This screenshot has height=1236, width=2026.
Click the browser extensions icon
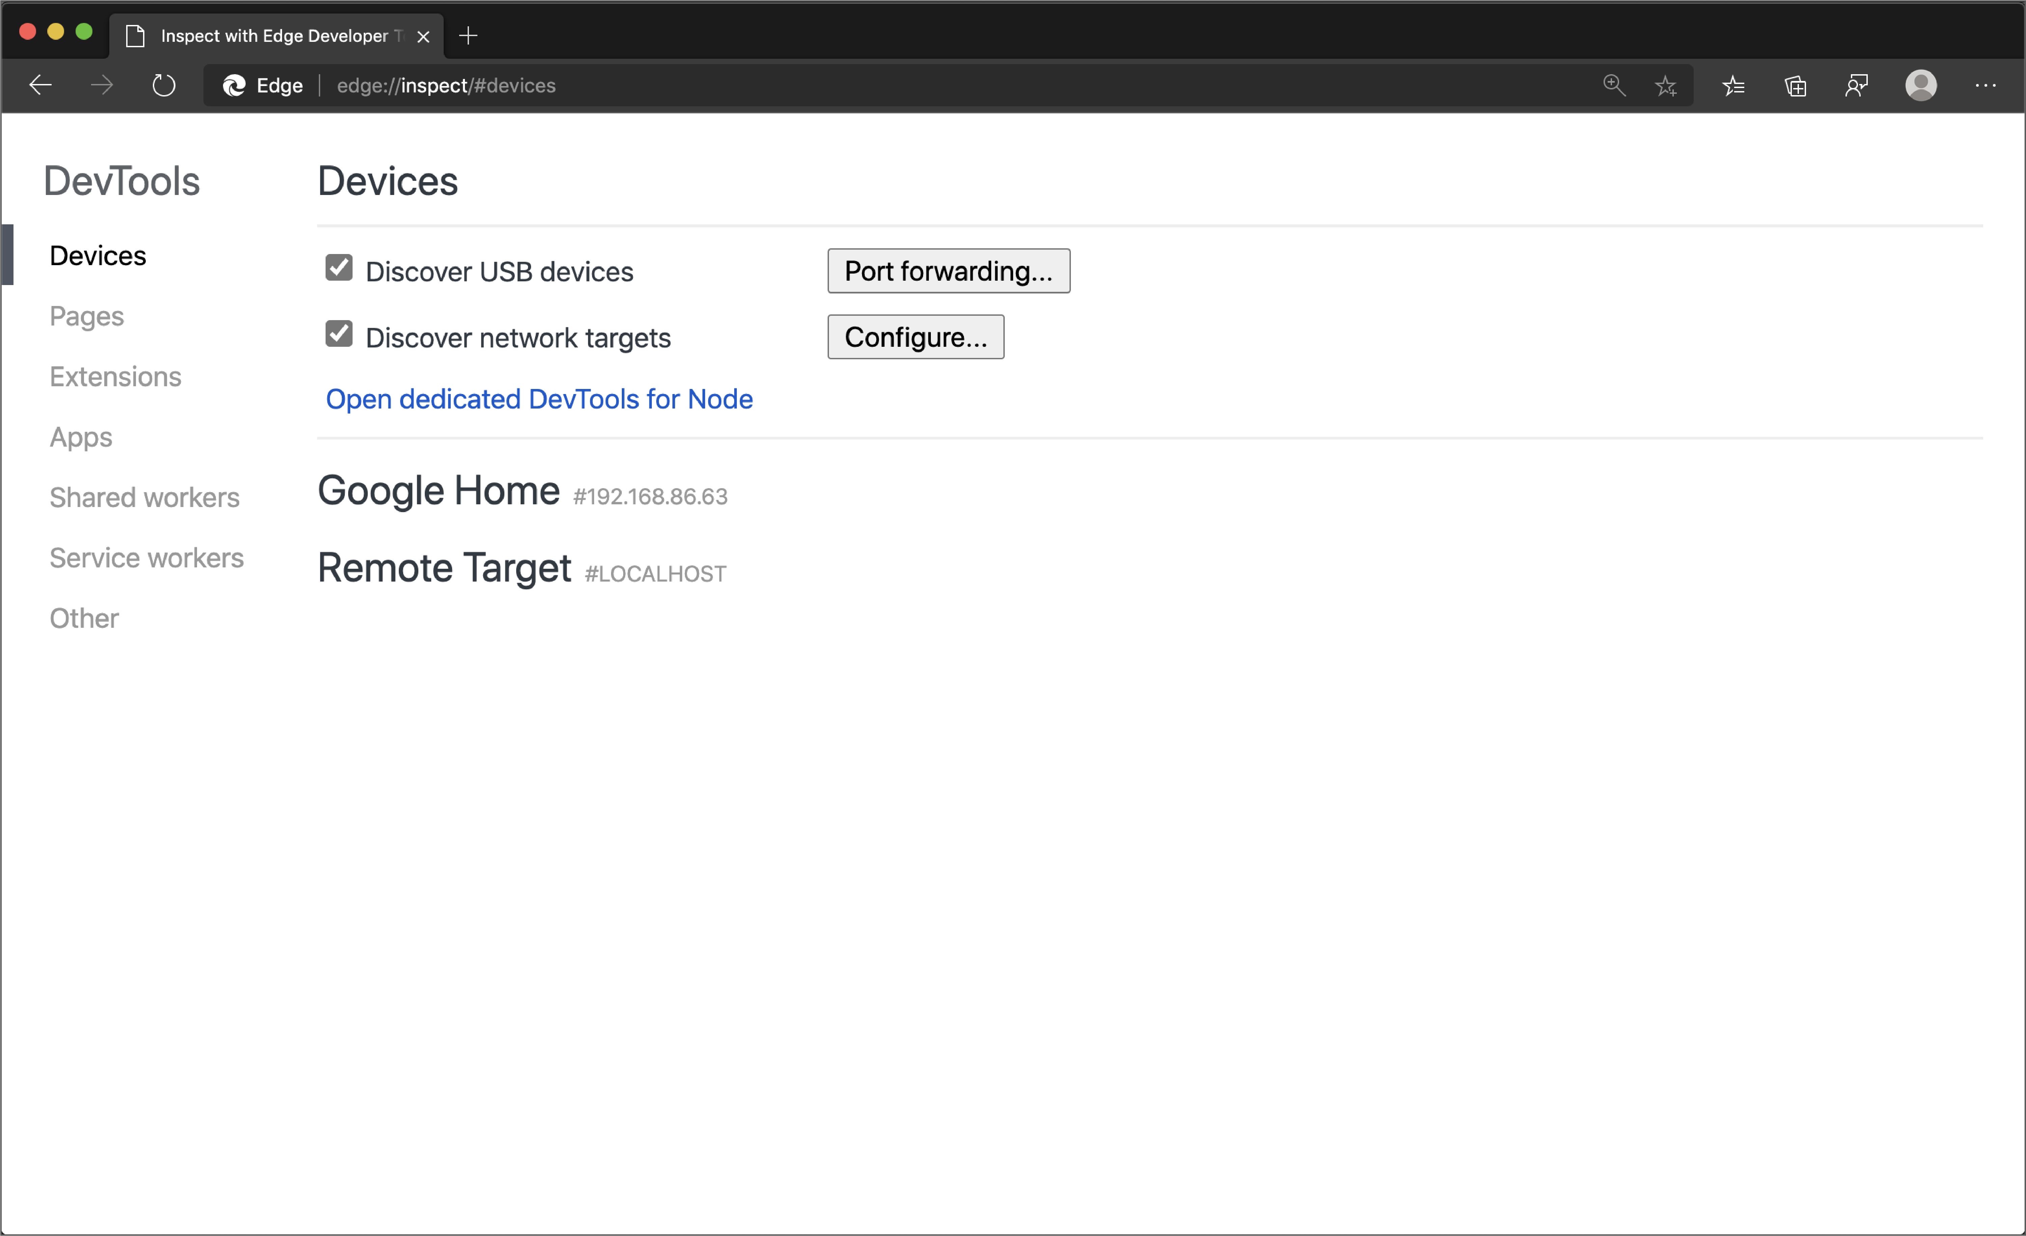pos(1799,85)
